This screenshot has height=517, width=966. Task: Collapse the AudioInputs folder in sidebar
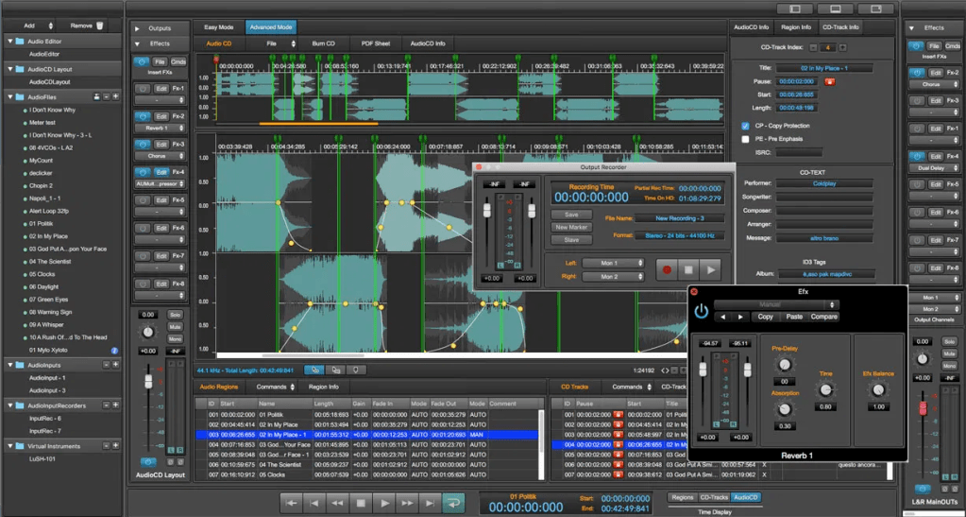(x=8, y=364)
